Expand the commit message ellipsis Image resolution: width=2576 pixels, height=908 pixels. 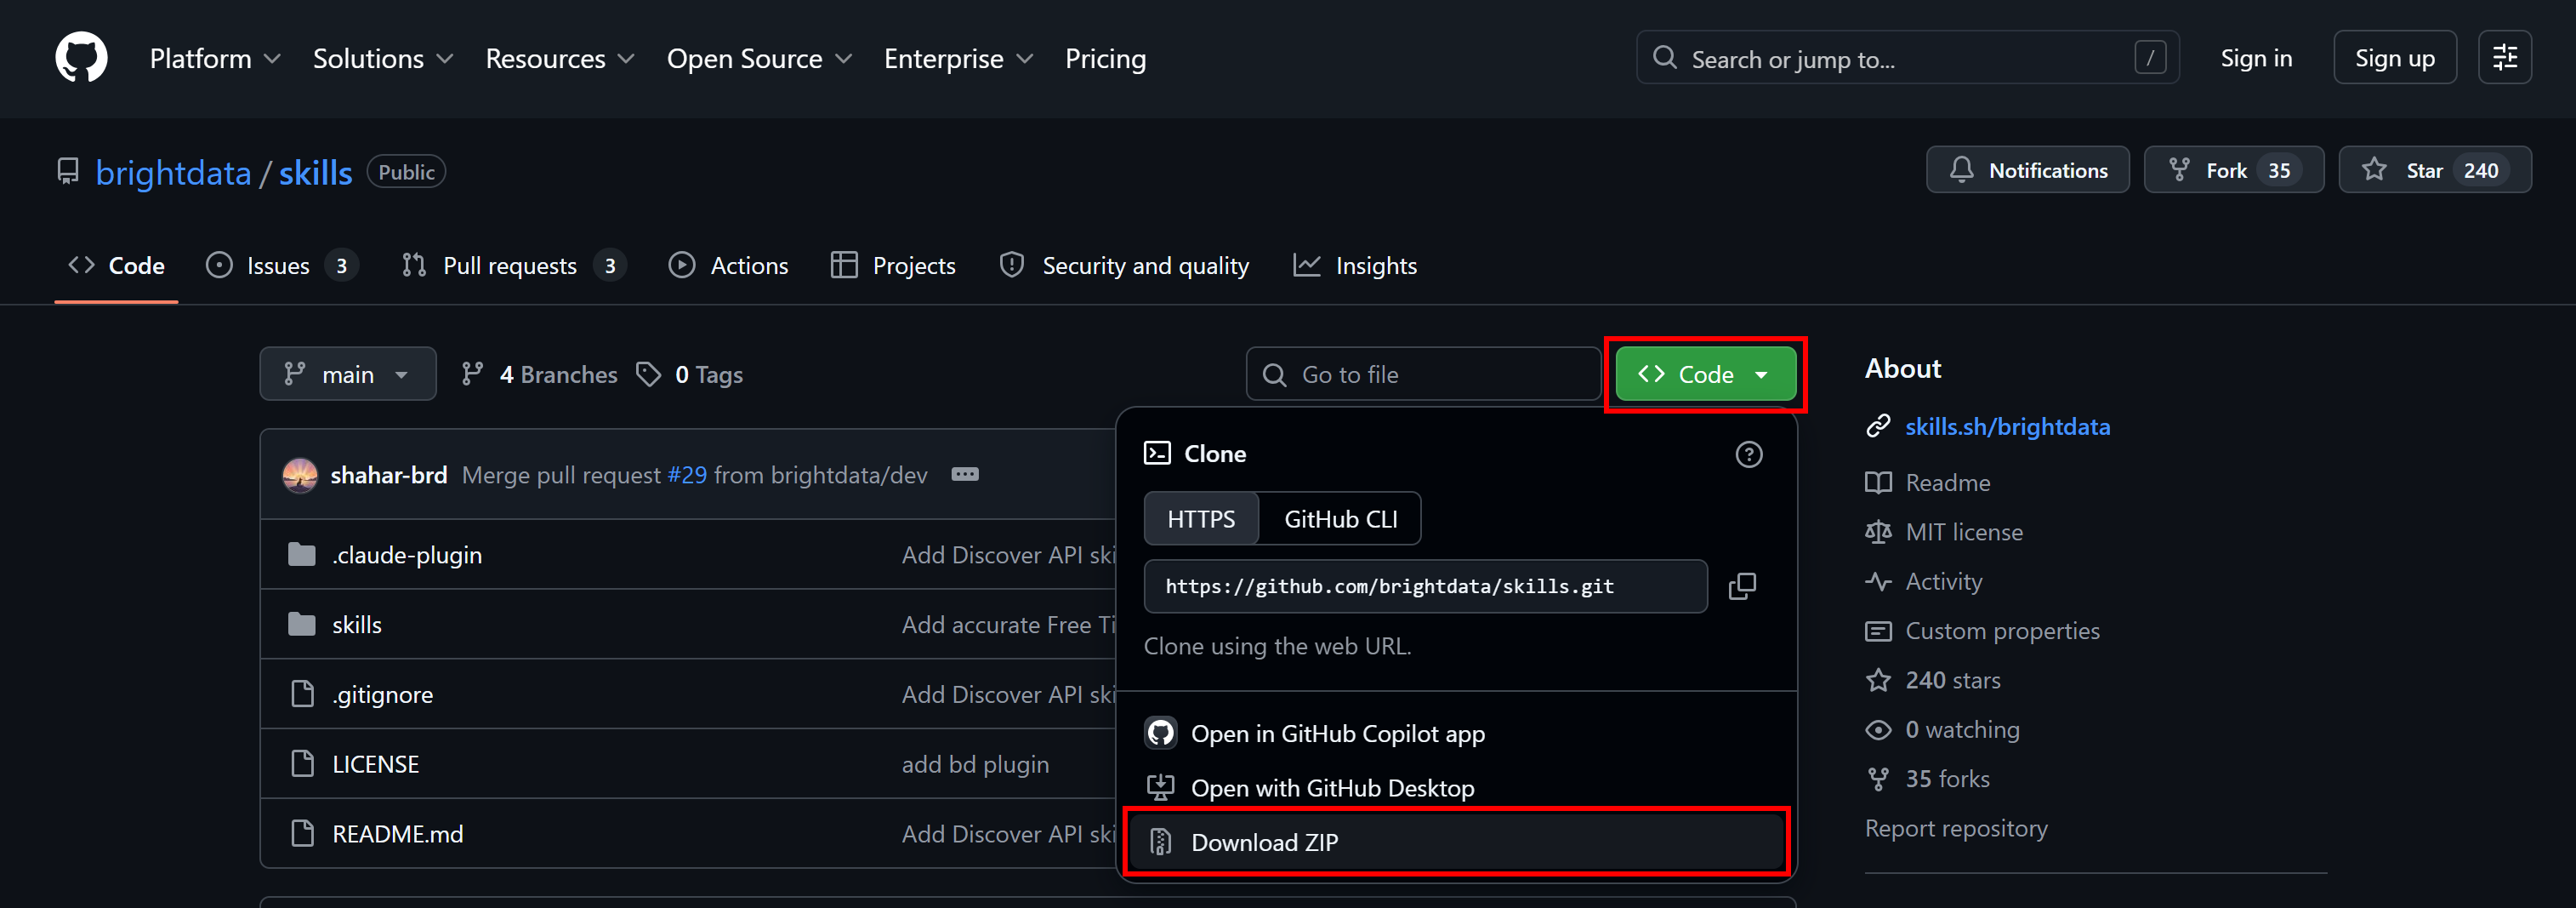965,475
